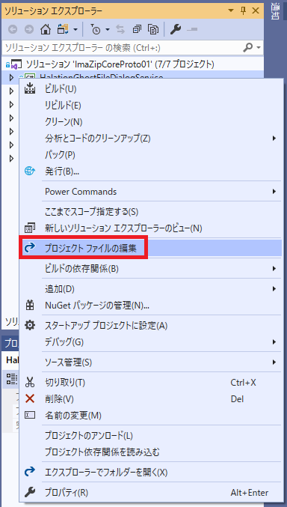Choose クリーン(N) menu entry

tap(150, 122)
